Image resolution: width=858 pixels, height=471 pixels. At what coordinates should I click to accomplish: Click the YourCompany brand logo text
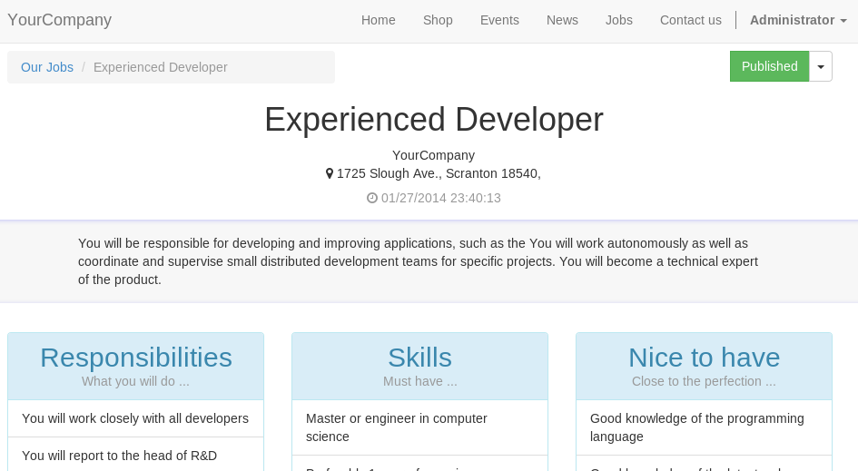(60, 20)
